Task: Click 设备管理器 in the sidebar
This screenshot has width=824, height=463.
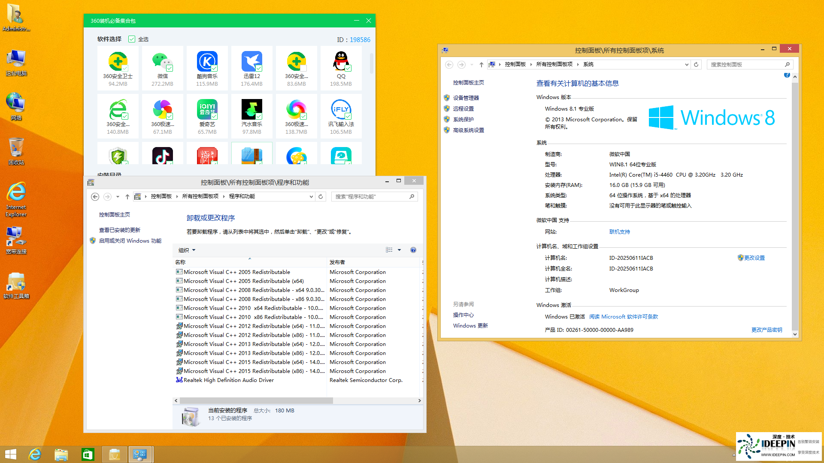Action: tap(466, 98)
